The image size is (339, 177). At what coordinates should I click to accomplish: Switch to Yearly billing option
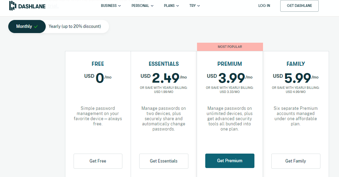(x=75, y=27)
